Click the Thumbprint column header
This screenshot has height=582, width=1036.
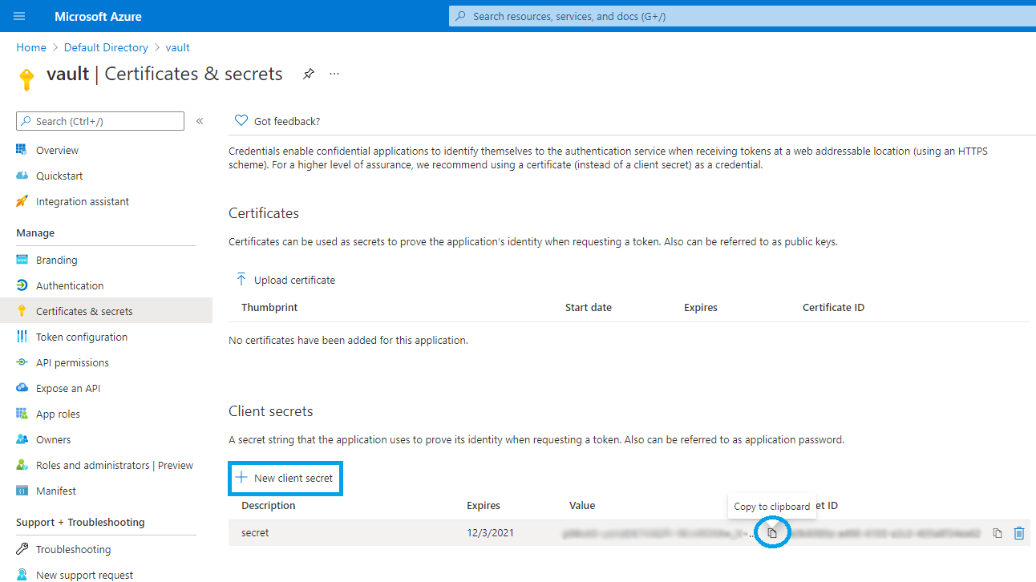click(269, 307)
